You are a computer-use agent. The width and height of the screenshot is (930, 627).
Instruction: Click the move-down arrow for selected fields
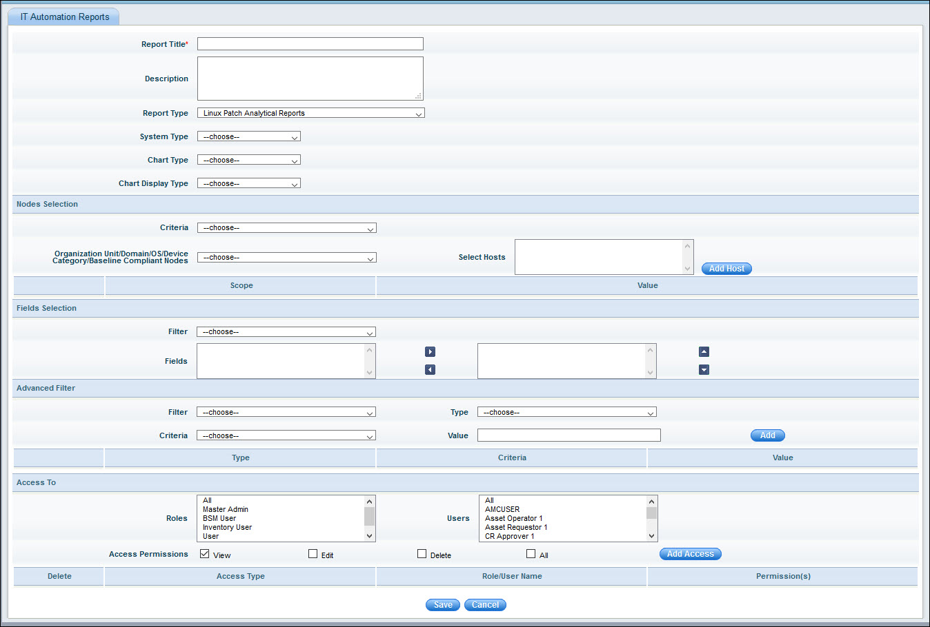coord(704,370)
